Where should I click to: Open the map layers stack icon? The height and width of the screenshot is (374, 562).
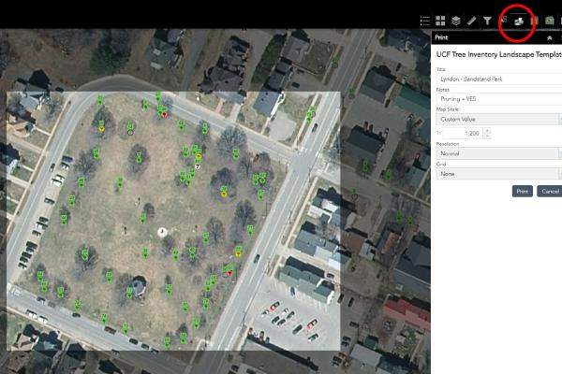click(x=455, y=20)
